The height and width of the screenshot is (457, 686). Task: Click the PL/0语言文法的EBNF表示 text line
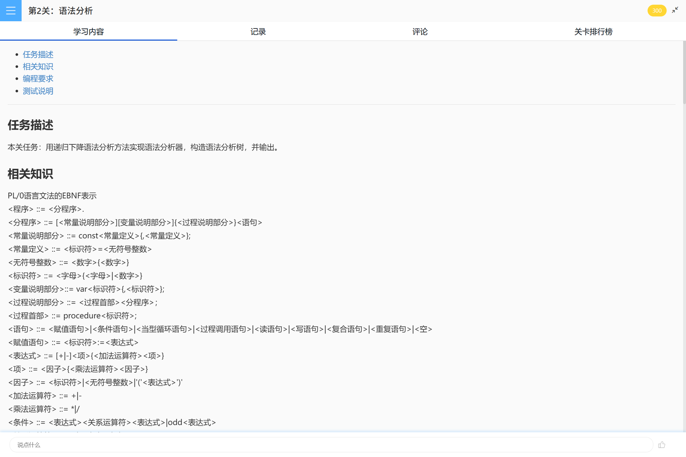(x=52, y=196)
